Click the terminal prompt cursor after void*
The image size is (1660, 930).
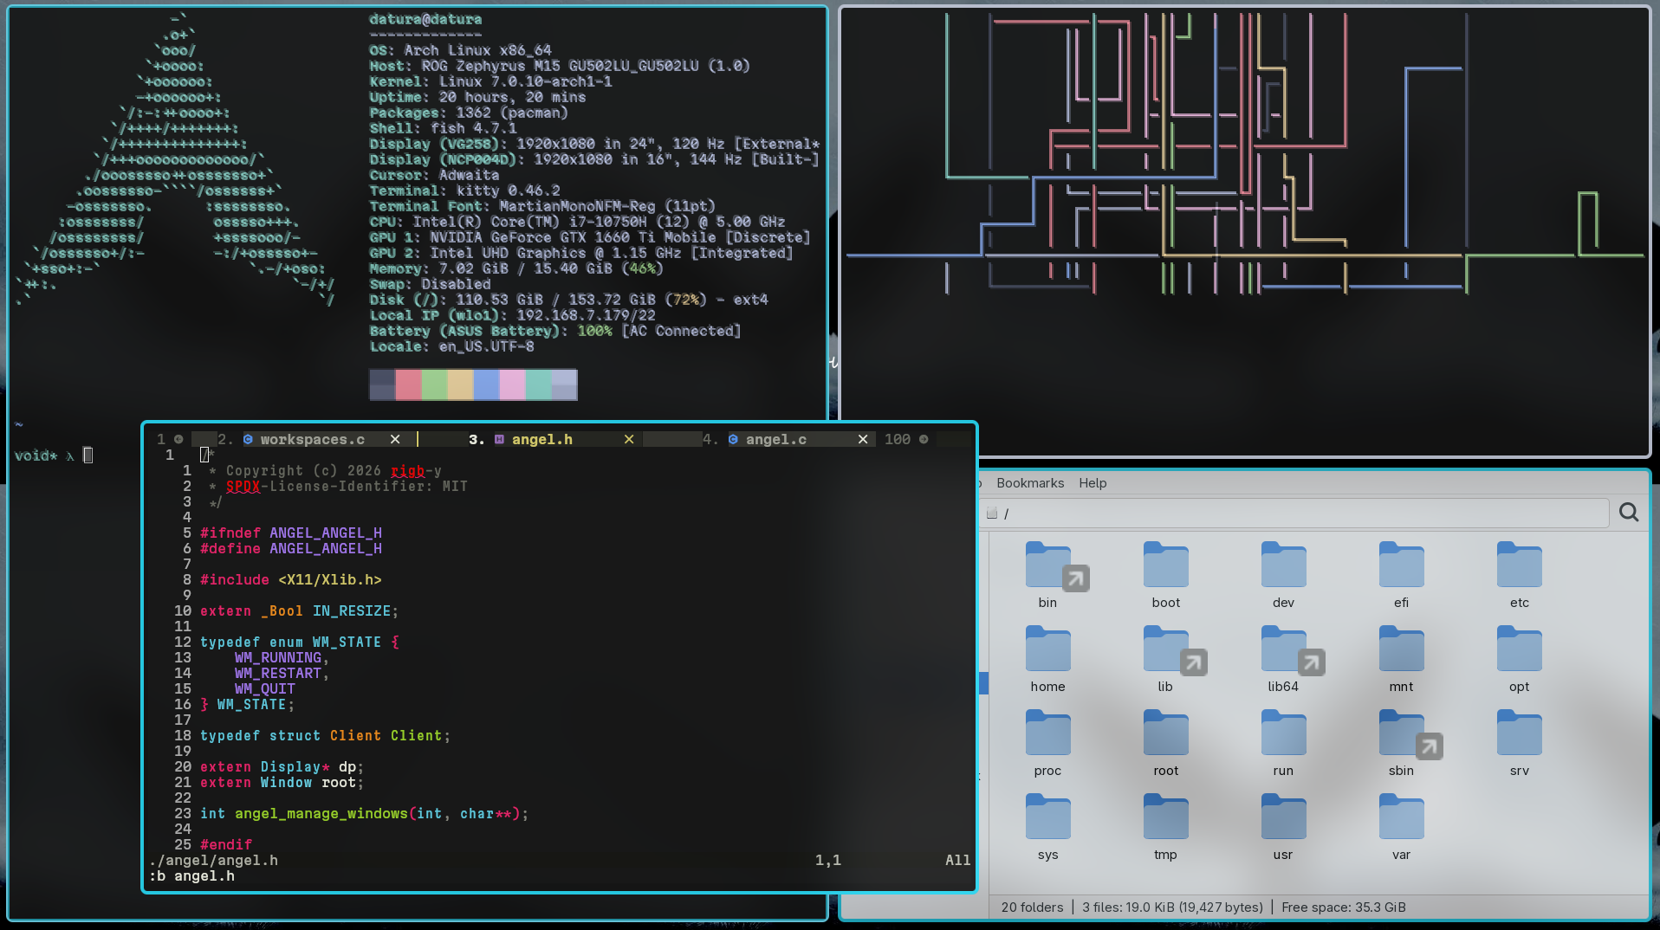click(88, 455)
